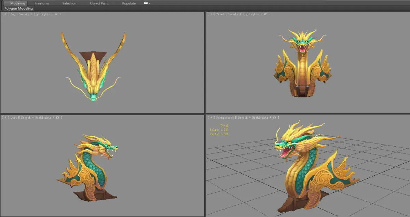Open the ribbon options dropdown arrow

click(150, 3)
